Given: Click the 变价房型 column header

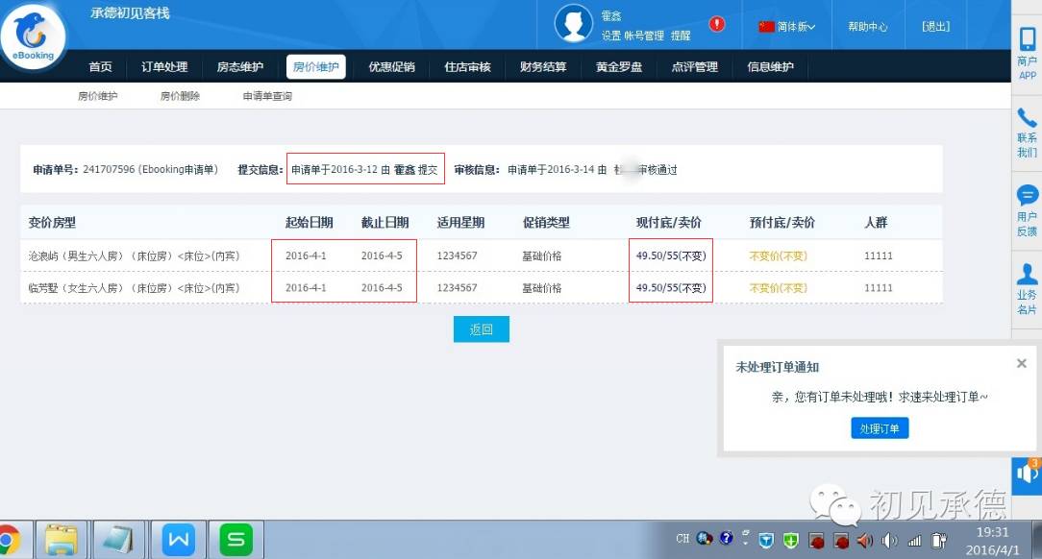Looking at the screenshot, I should click(52, 223).
